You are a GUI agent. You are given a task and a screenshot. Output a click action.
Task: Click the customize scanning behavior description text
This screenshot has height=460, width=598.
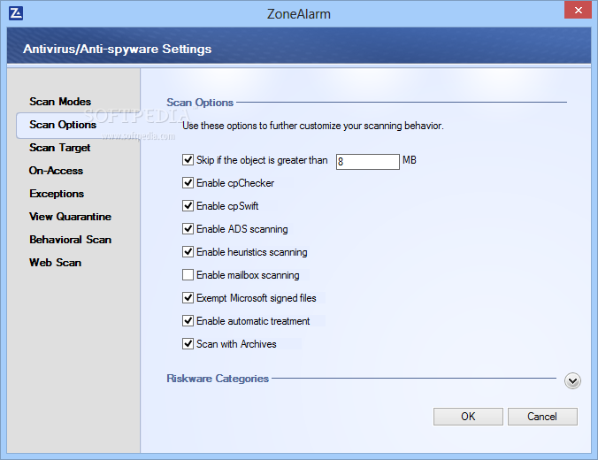click(313, 126)
